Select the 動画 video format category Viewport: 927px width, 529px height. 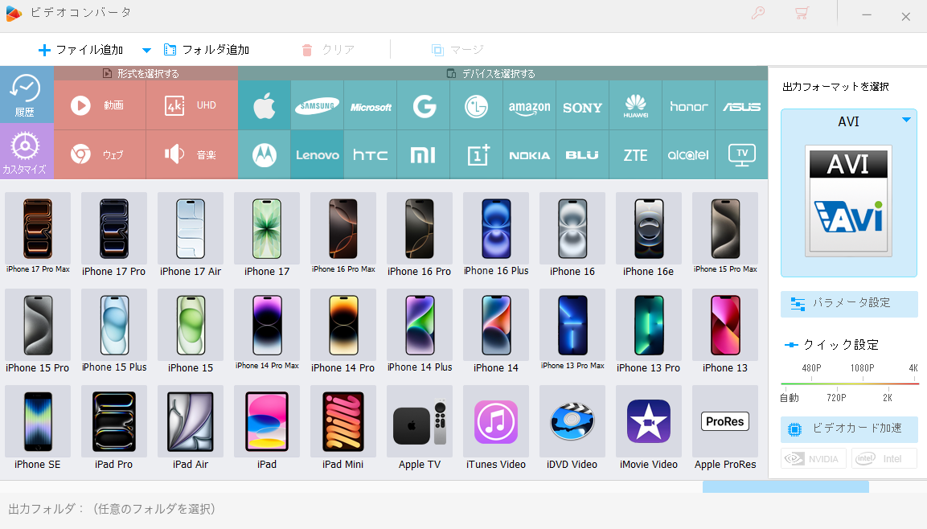point(100,105)
